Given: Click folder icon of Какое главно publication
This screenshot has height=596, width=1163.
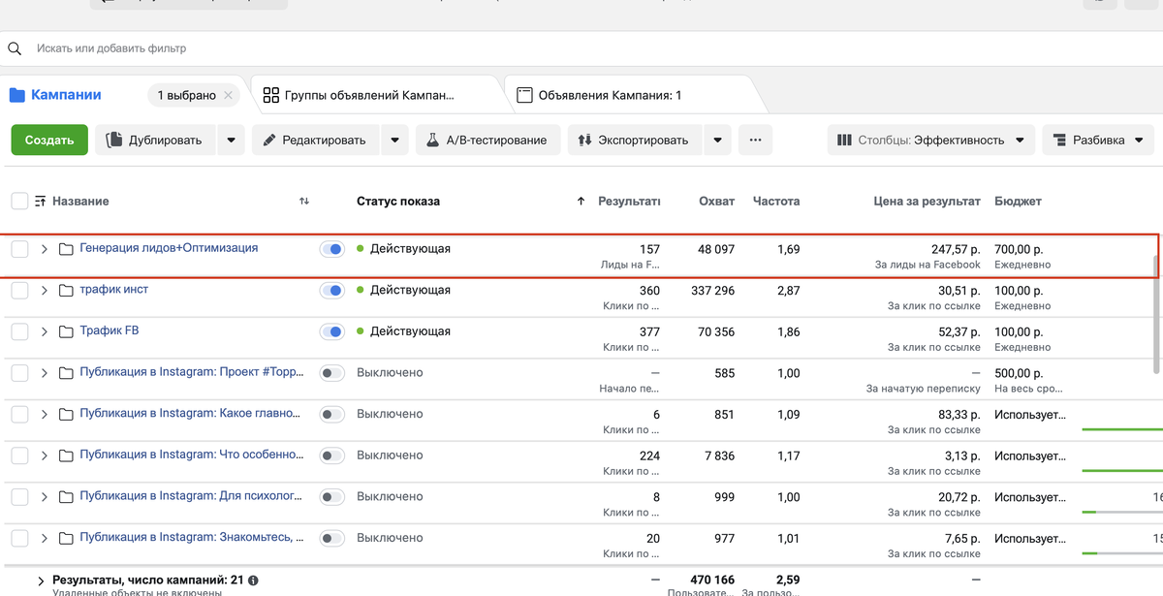Looking at the screenshot, I should pos(66,415).
